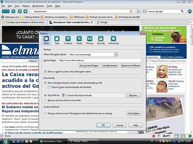This screenshot has height=144, width=193.
Task: Toggle Show the Downloads window checkbox
Action: click(x=45, y=83)
